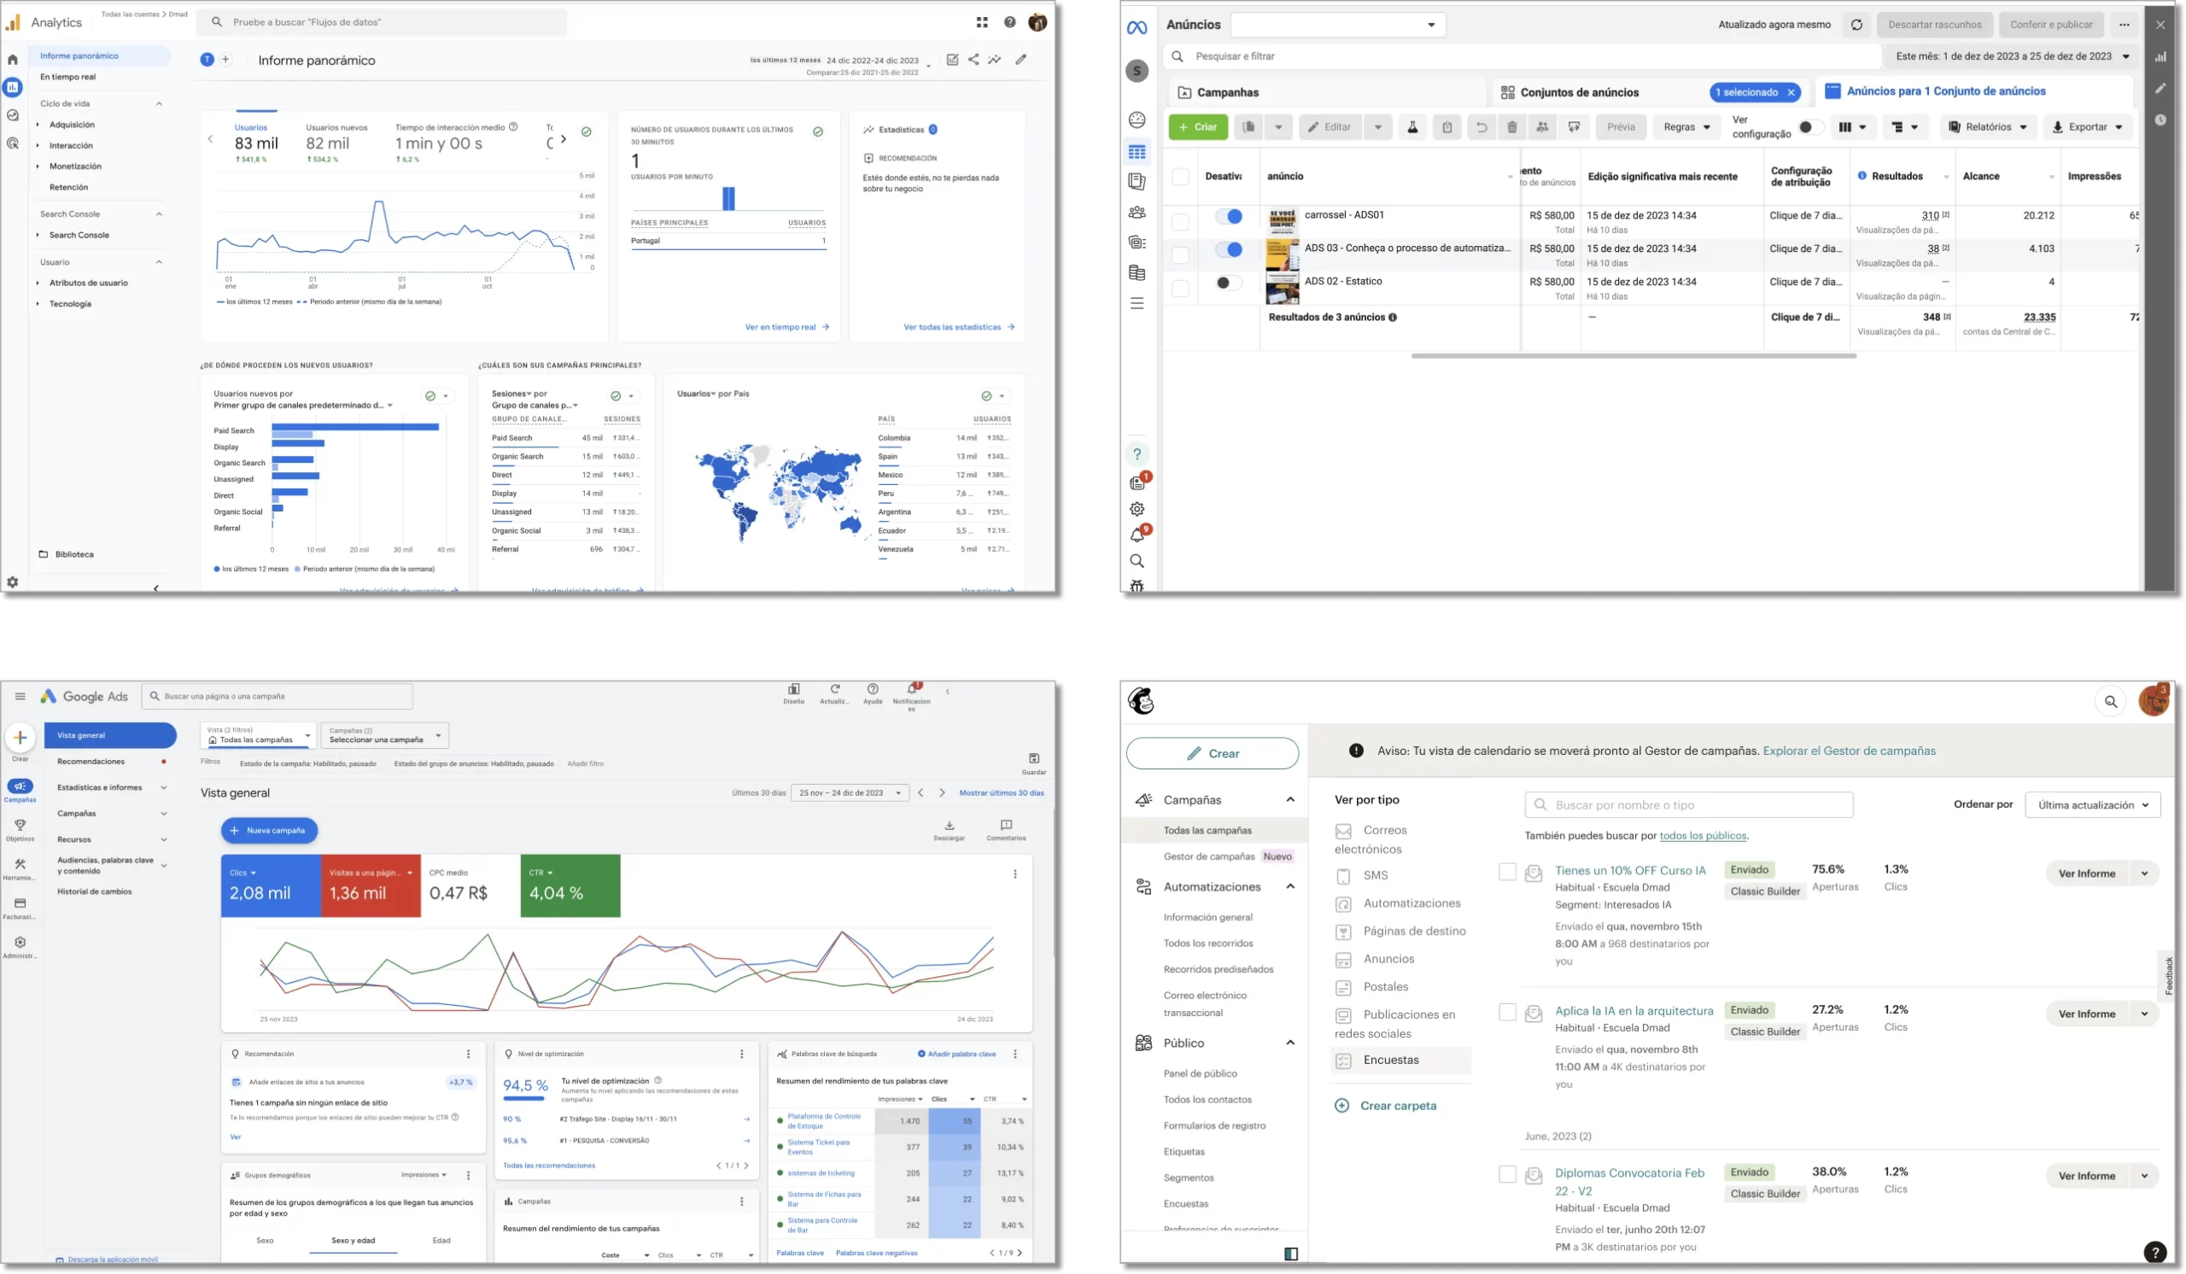The width and height of the screenshot is (2186, 1274).
Task: Open Ver en tiempo real link
Action: click(x=786, y=328)
